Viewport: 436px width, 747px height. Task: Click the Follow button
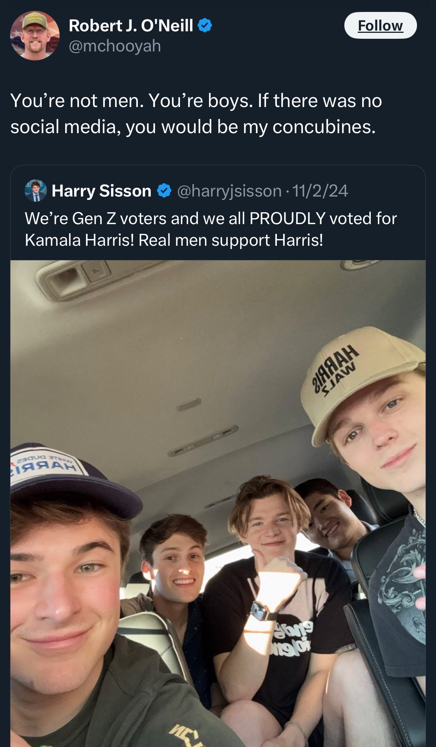(380, 25)
